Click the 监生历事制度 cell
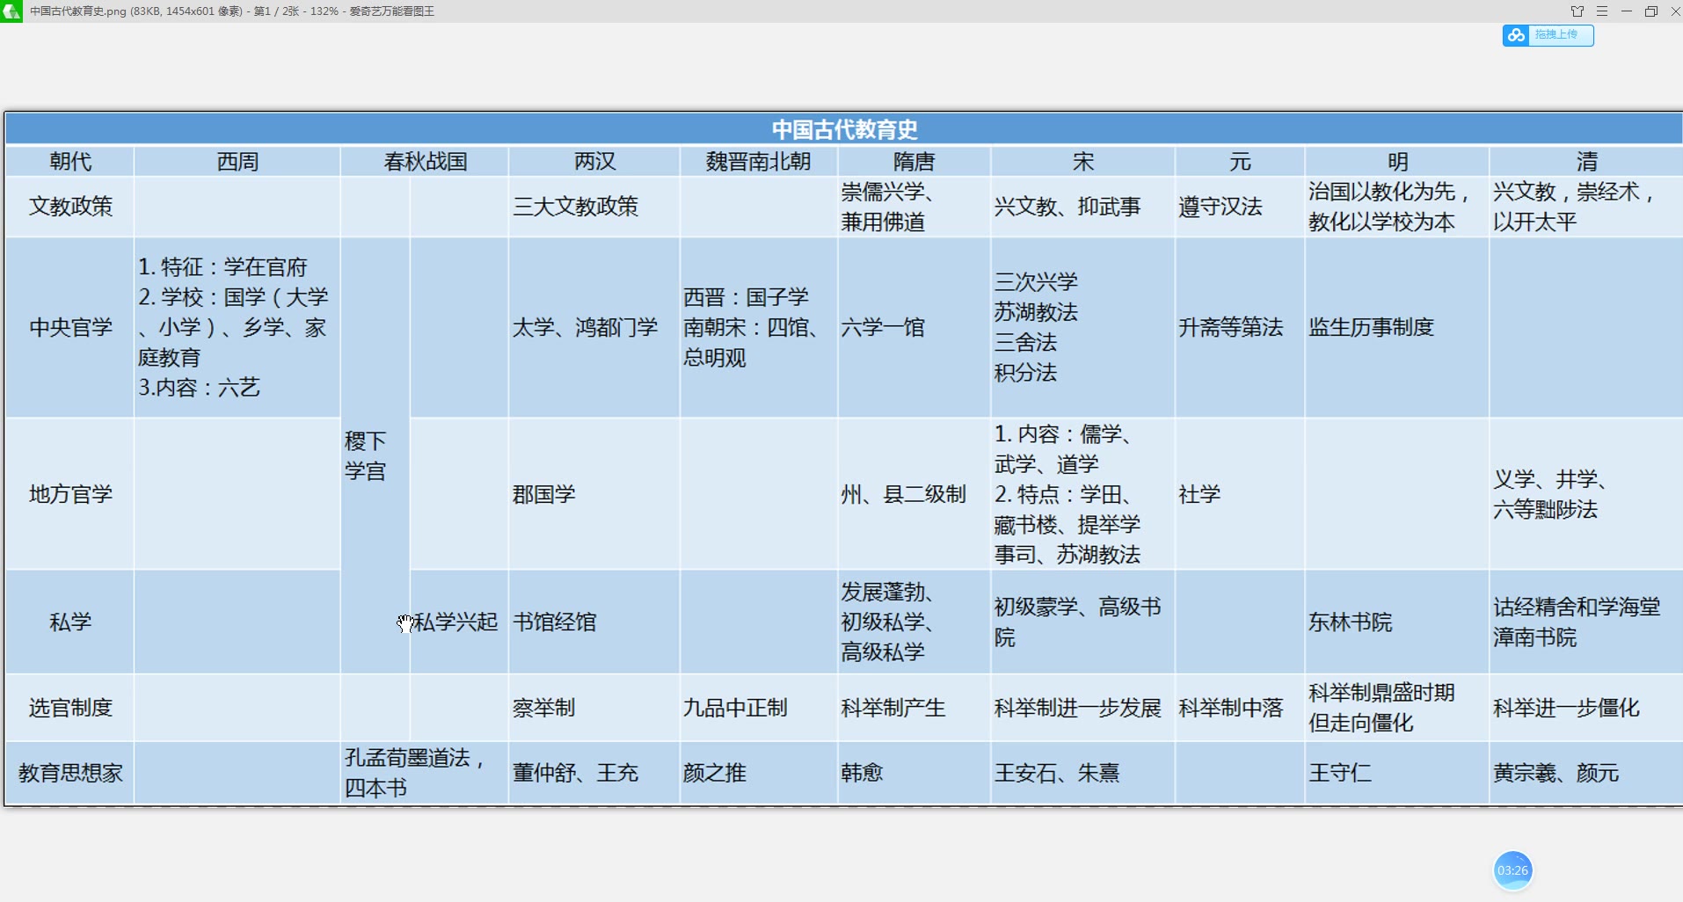Screen dimensions: 1683x902 tap(1397, 327)
